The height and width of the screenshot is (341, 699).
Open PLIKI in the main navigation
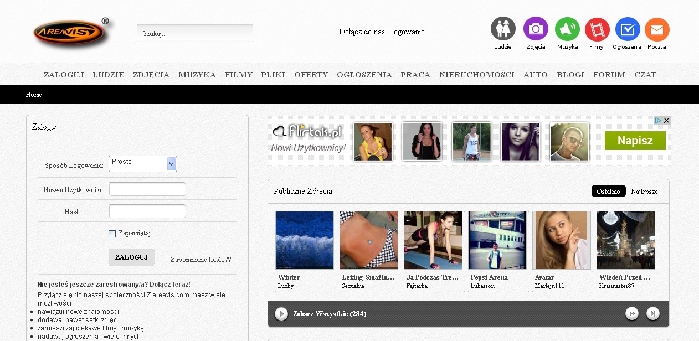273,75
